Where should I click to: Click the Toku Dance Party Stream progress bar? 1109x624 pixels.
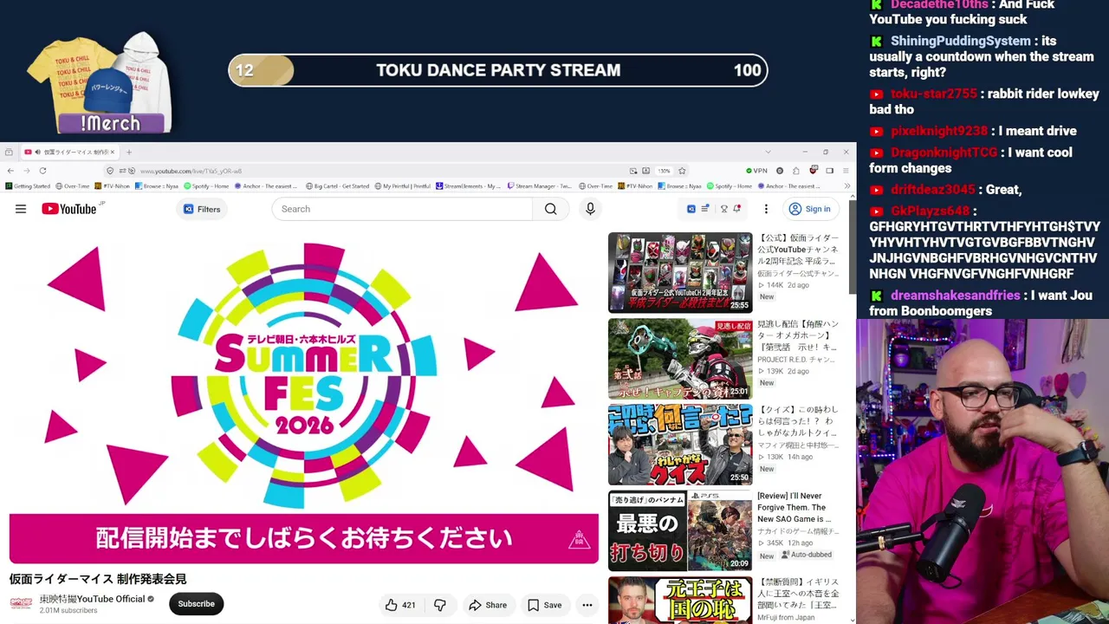click(498, 70)
